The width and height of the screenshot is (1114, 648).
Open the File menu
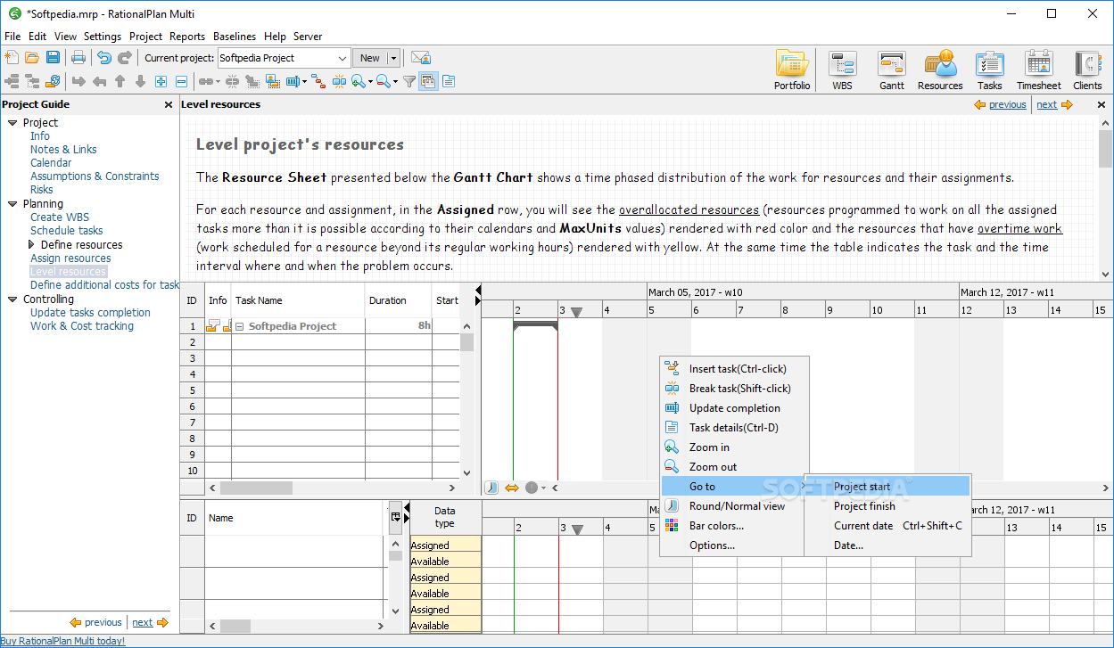pos(12,37)
